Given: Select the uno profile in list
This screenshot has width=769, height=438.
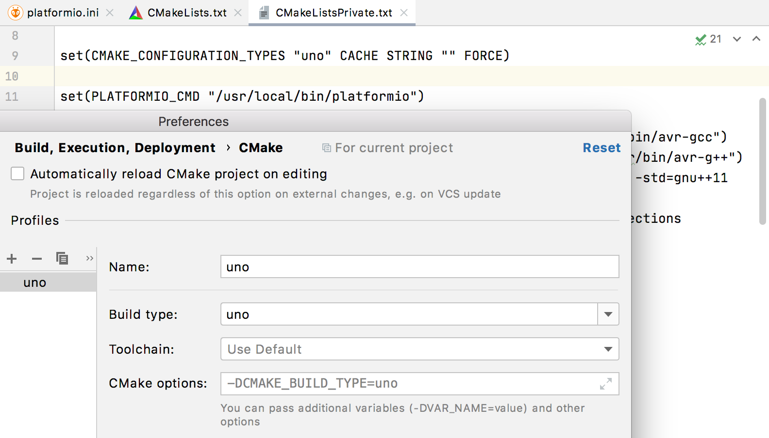Looking at the screenshot, I should coord(35,282).
